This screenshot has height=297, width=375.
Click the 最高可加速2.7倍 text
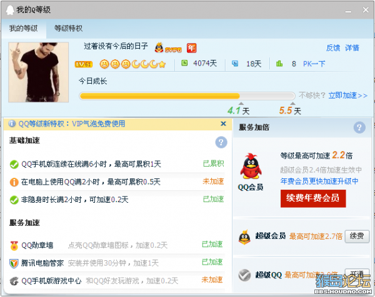[x=316, y=236]
